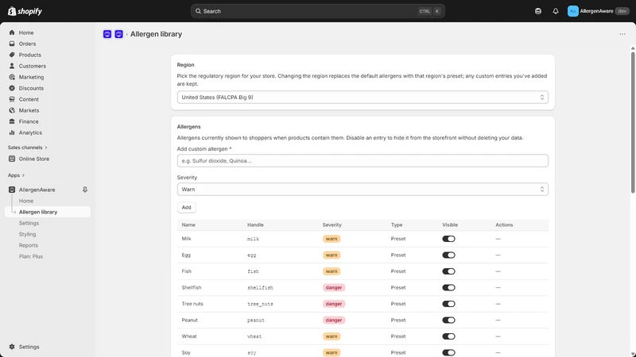The image size is (636, 357).
Task: Click the Online Store link
Action: (34, 159)
